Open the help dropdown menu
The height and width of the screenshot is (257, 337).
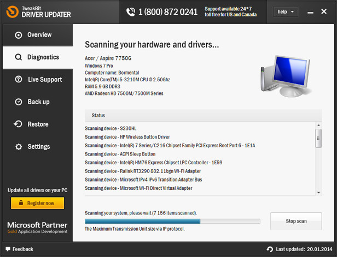[286, 12]
